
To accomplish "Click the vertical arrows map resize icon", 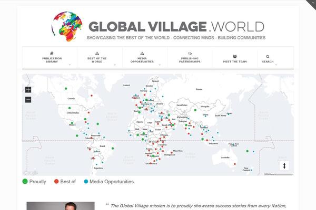I will click(x=284, y=166).
